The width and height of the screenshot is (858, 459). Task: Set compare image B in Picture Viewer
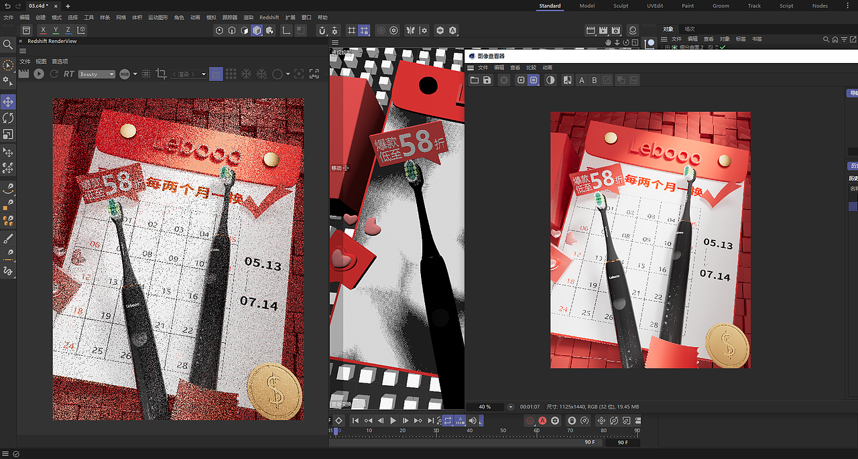coord(594,80)
